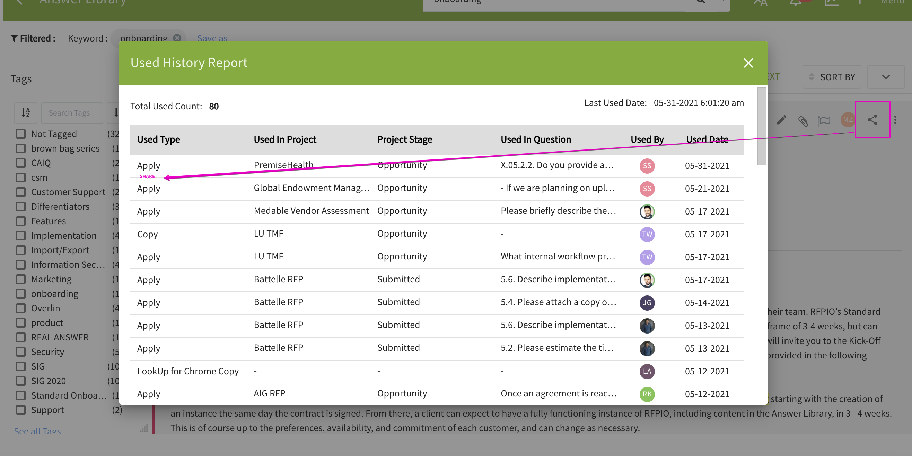The width and height of the screenshot is (912, 456).
Task: Click the flag icon on the answer
Action: tap(824, 121)
